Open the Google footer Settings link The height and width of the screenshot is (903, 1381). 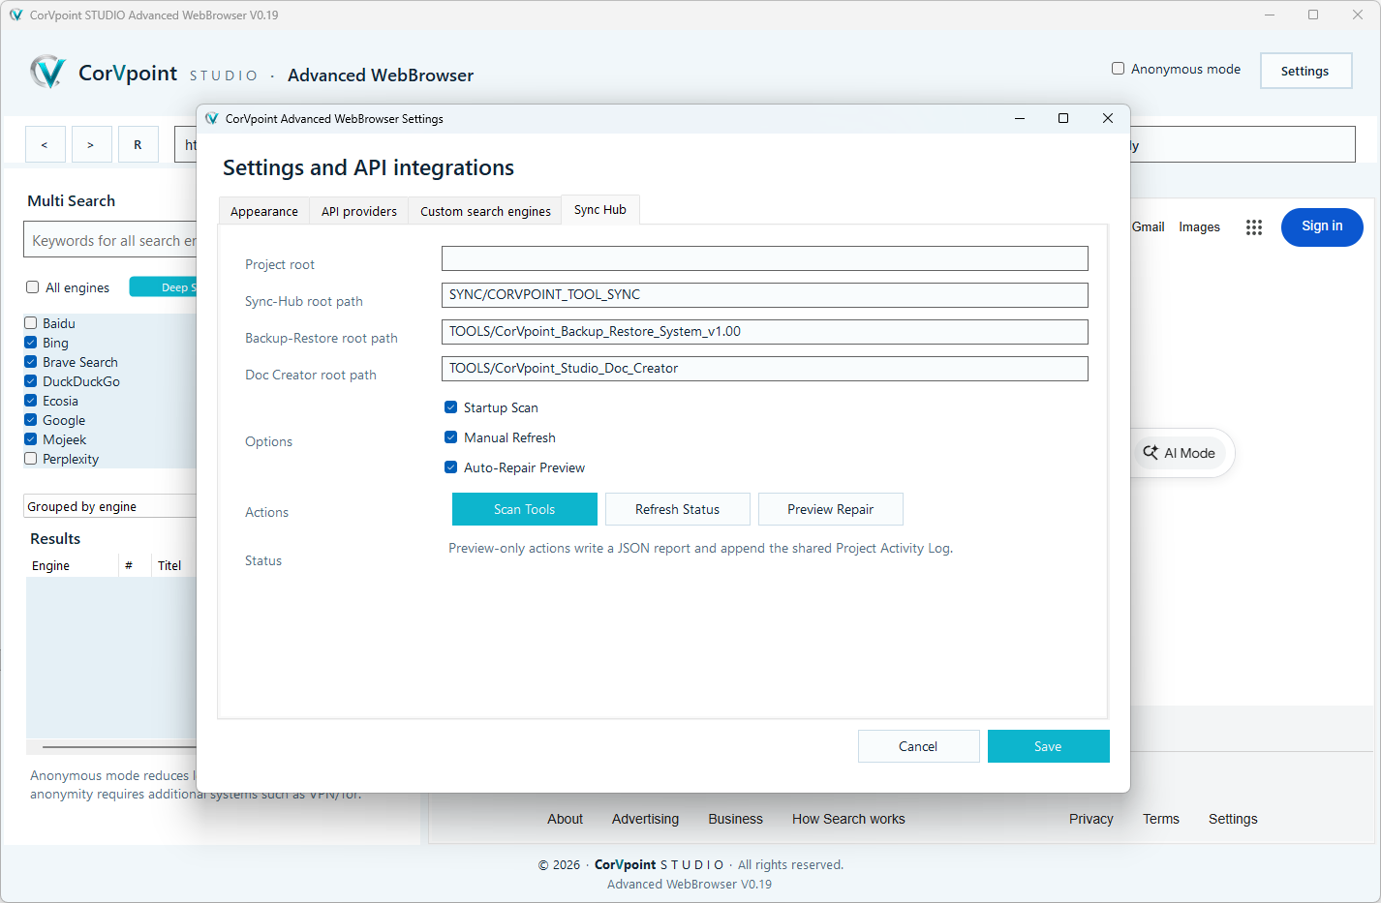click(x=1233, y=819)
